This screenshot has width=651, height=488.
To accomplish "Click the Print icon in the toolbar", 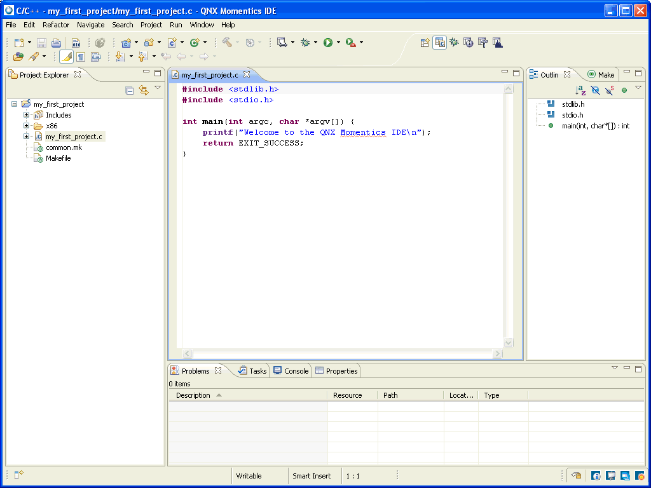I will [x=56, y=43].
